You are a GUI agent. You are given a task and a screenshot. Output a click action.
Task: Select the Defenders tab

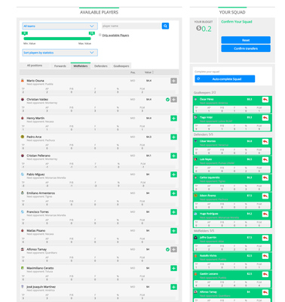point(101,66)
